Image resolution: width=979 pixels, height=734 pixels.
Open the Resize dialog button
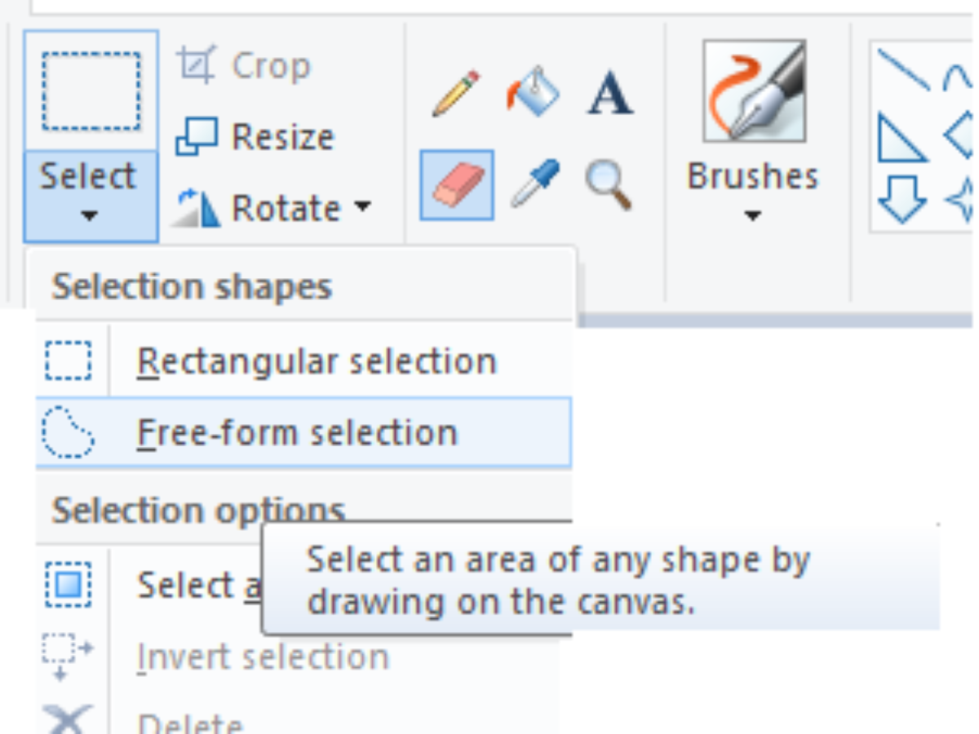(x=255, y=136)
